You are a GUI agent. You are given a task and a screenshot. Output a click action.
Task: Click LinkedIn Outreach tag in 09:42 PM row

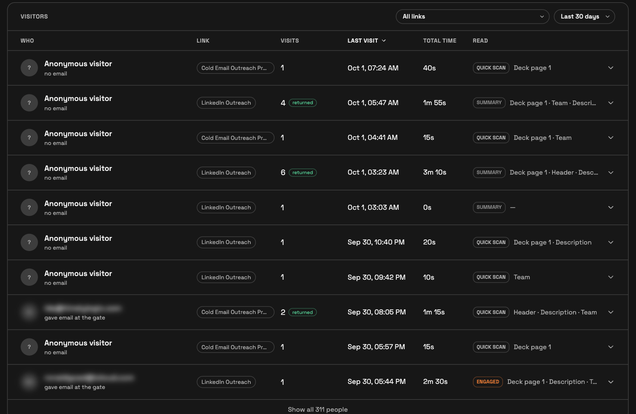tap(226, 277)
